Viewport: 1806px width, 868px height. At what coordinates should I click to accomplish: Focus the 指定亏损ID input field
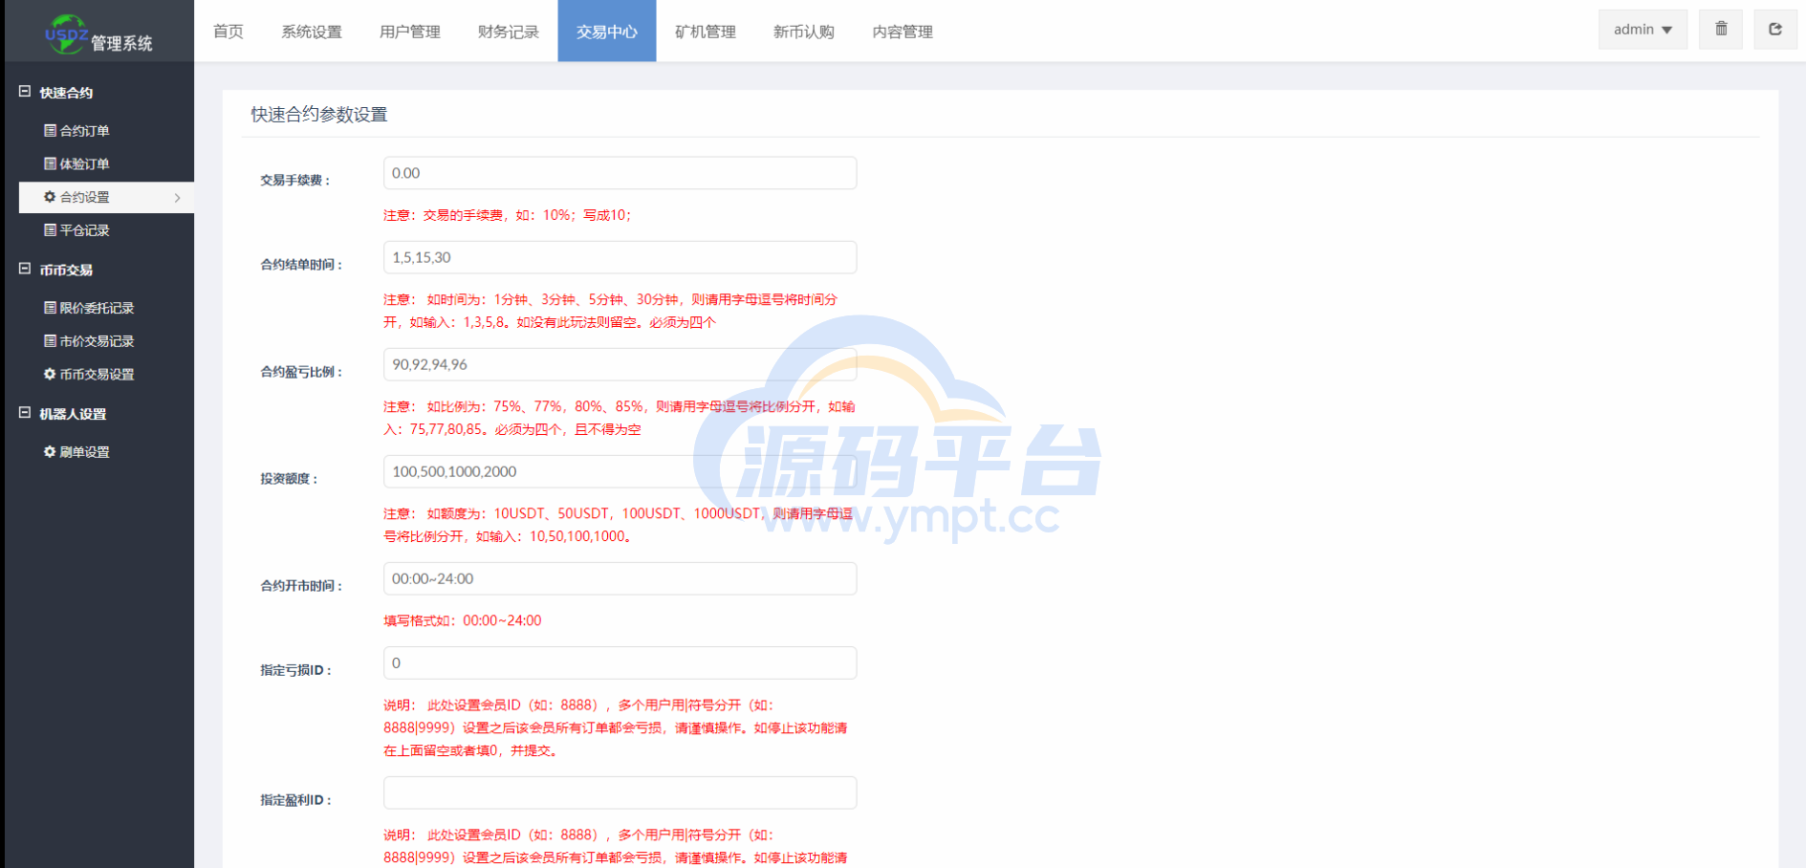[x=620, y=662]
